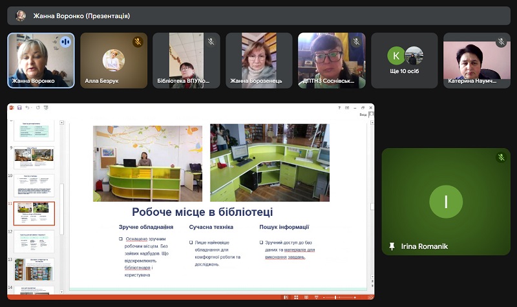Viewport: 517px width, 307px height.
Task: Switch to Slide Sorter view icon
Action: pos(295,297)
